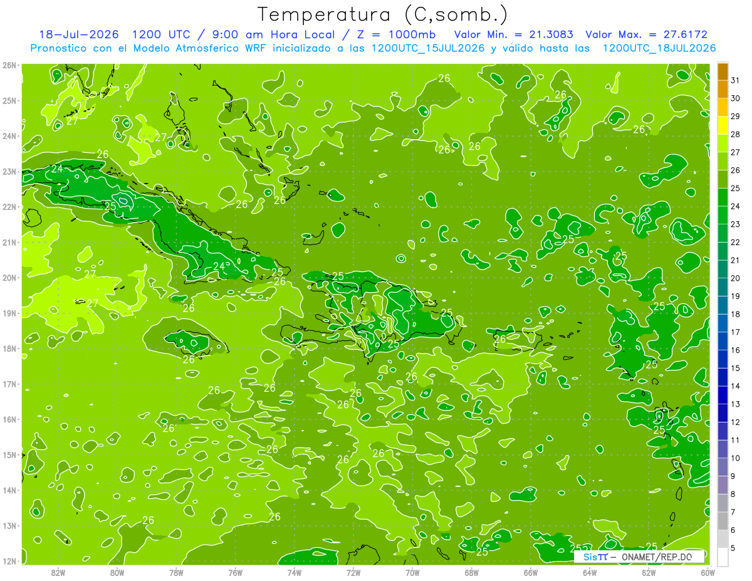This screenshot has width=752, height=581.
Task: Click "Valor Max. = 27.6172"
Action: tap(646, 34)
